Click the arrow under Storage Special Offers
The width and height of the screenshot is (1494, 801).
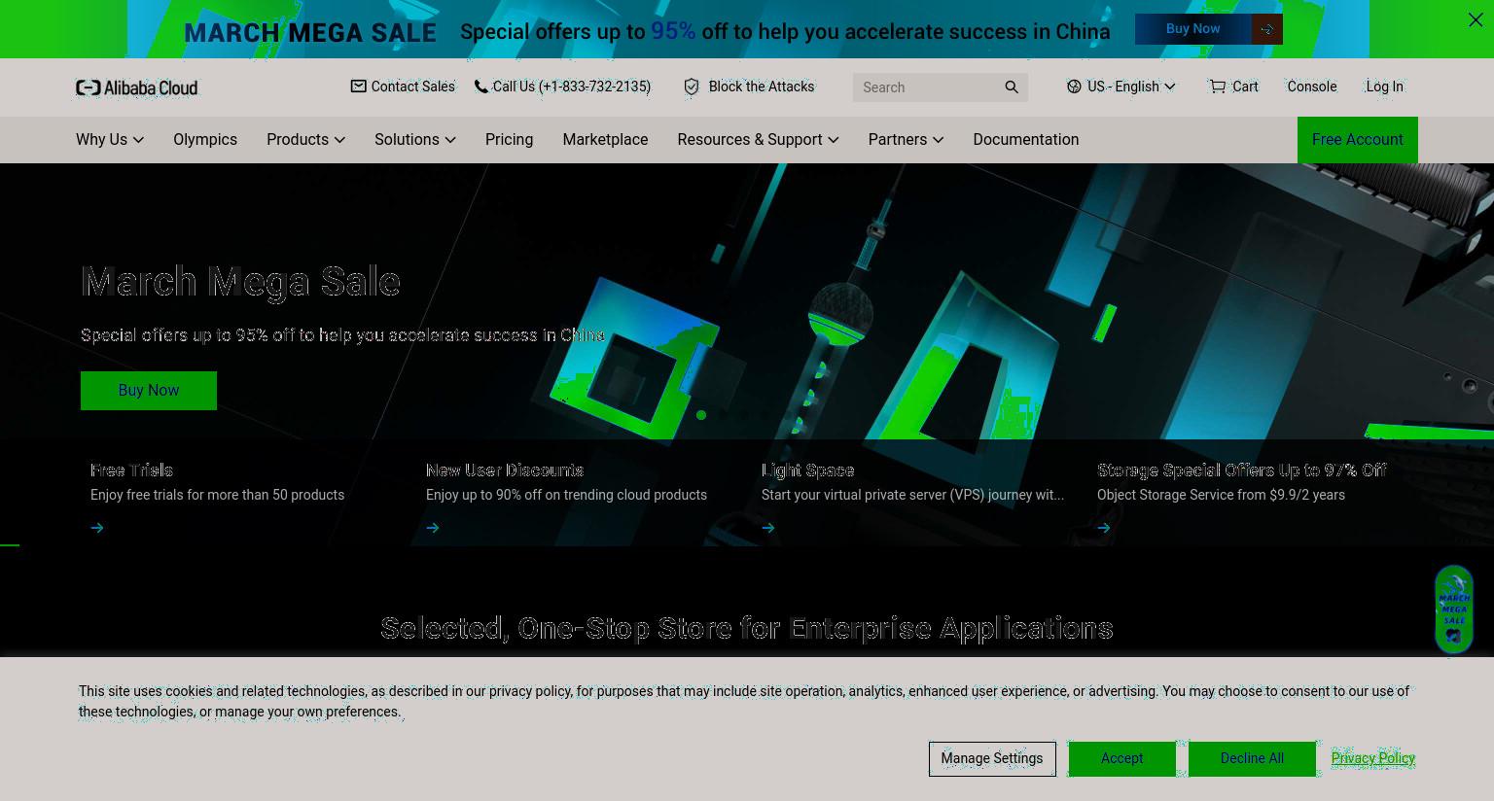pyautogui.click(x=1104, y=528)
